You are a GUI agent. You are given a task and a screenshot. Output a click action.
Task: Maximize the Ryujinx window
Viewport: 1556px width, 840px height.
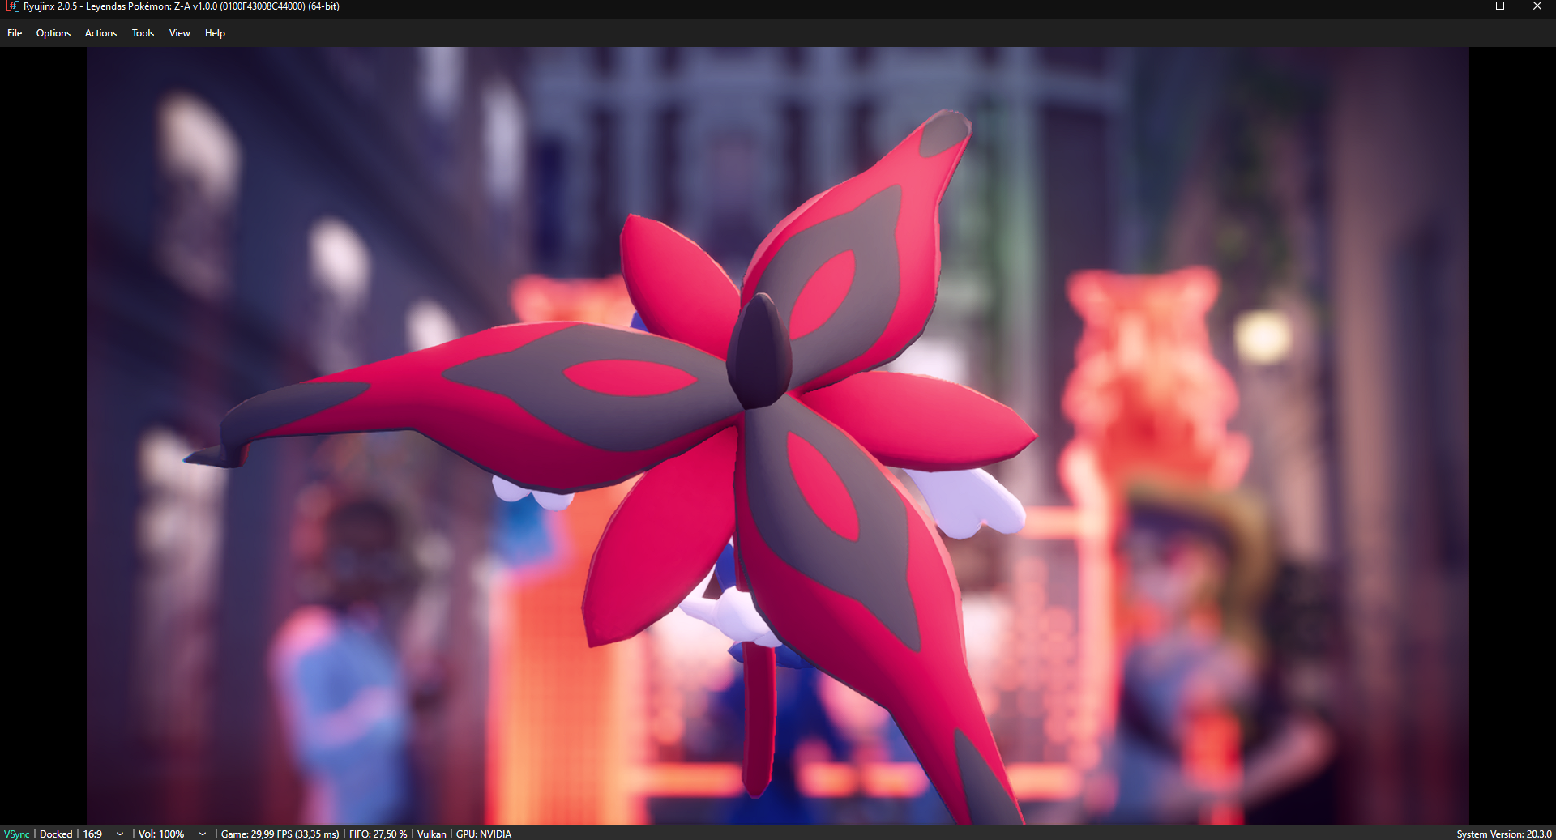click(1500, 6)
